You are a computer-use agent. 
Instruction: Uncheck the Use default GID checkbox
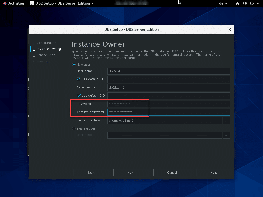coord(79,96)
